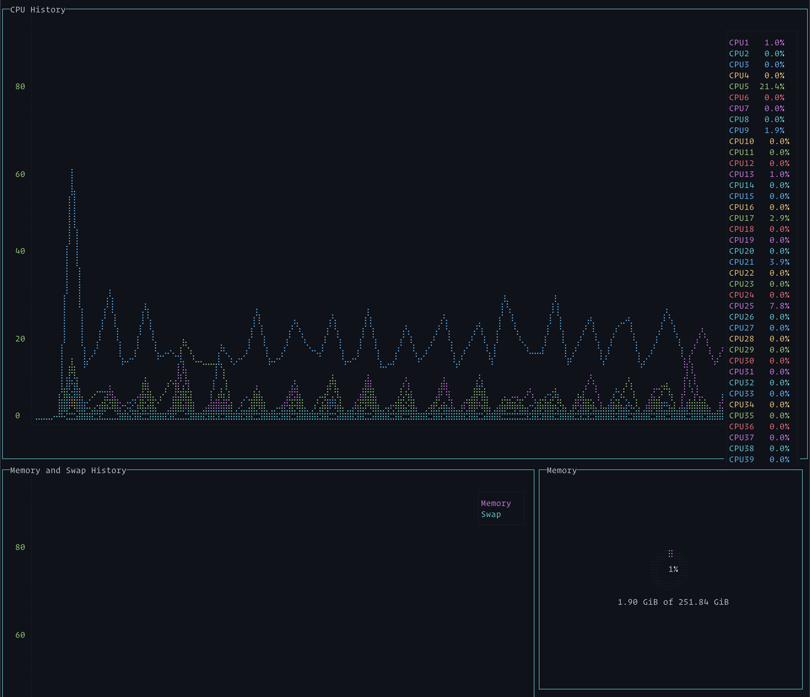Click the 80 label on CPU axis
810x697 pixels.
coord(20,86)
